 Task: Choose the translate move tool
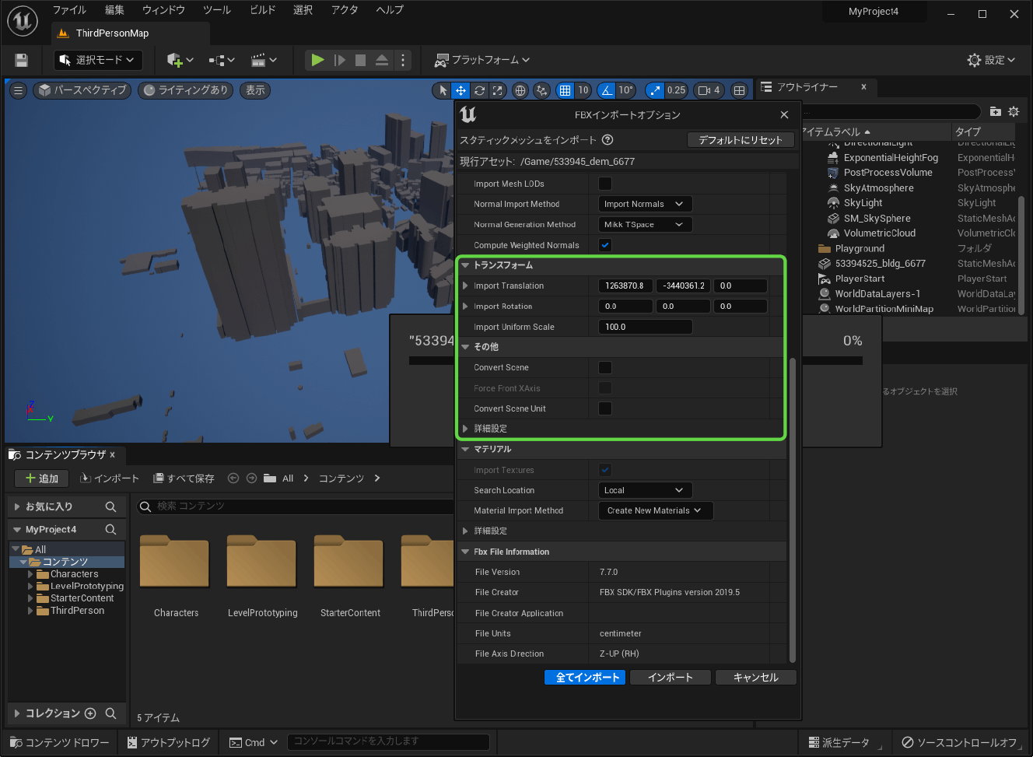pyautogui.click(x=461, y=90)
